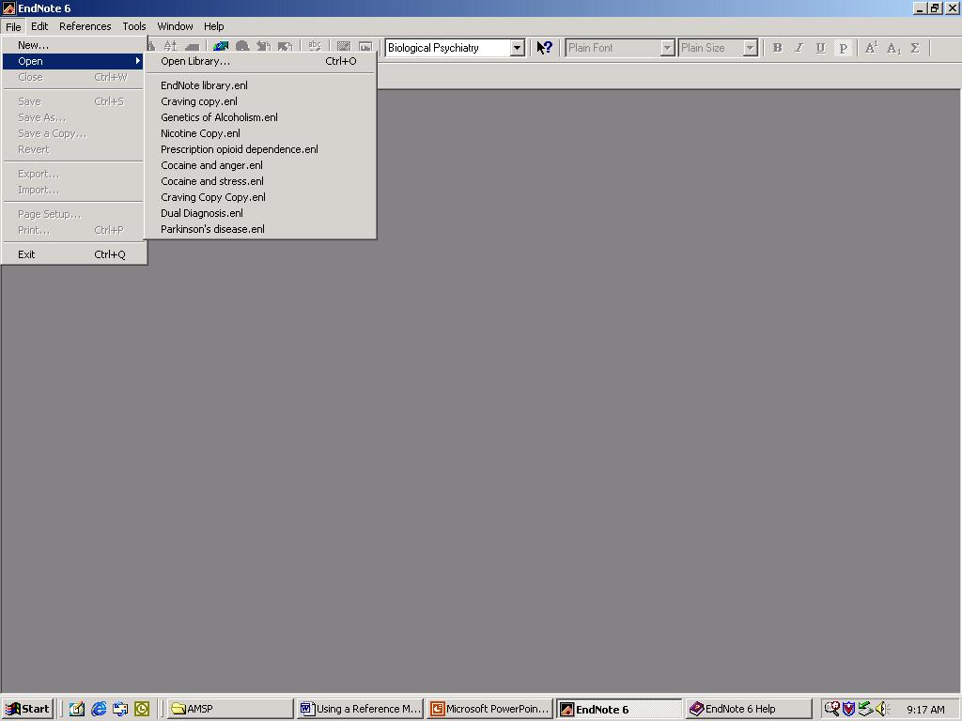
Task: Click the antivirus shield tray icon
Action: point(848,709)
